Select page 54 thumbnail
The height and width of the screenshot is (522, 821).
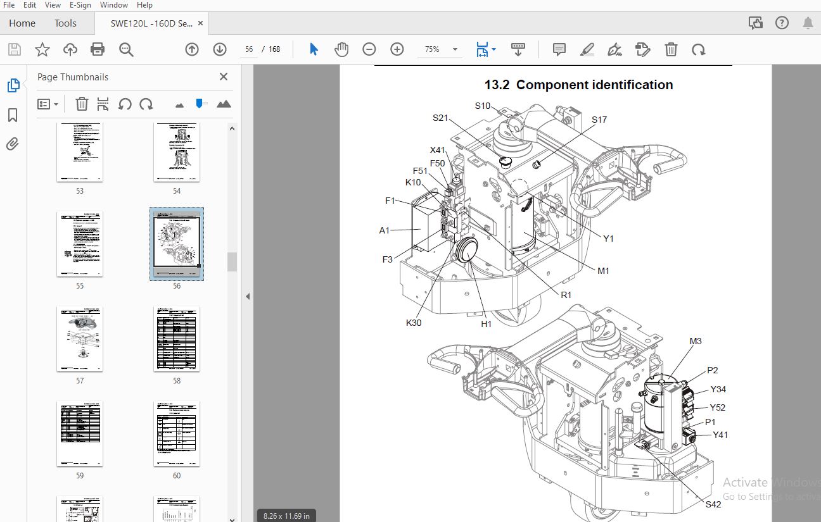tap(177, 153)
